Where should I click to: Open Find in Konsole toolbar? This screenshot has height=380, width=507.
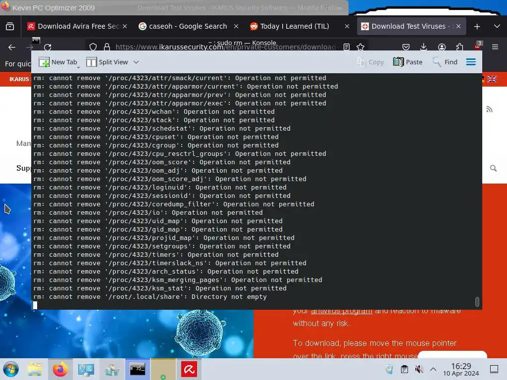click(x=445, y=62)
